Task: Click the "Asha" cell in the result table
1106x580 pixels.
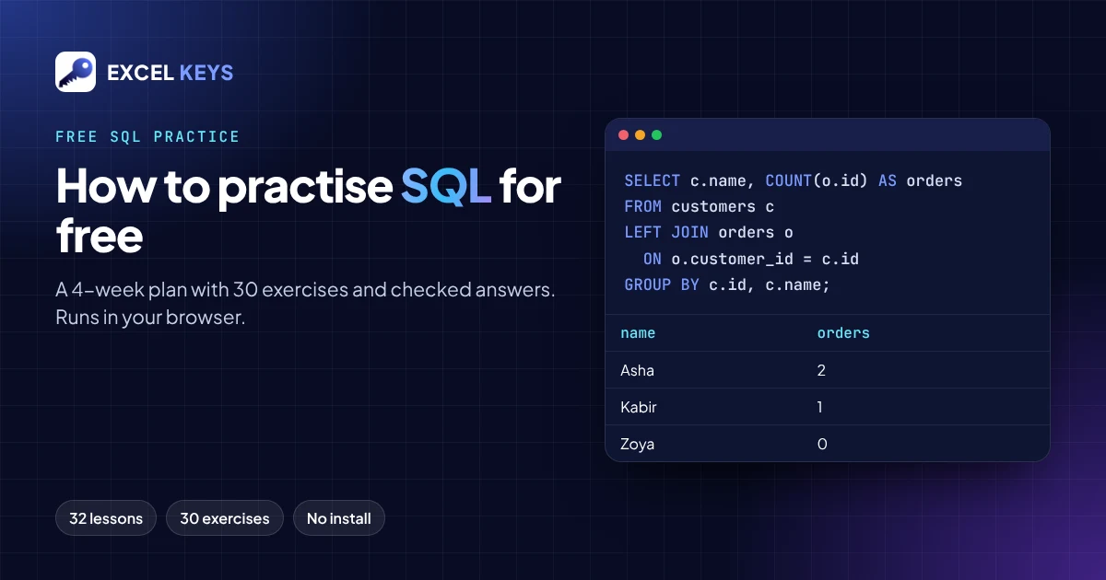Action: coord(638,370)
